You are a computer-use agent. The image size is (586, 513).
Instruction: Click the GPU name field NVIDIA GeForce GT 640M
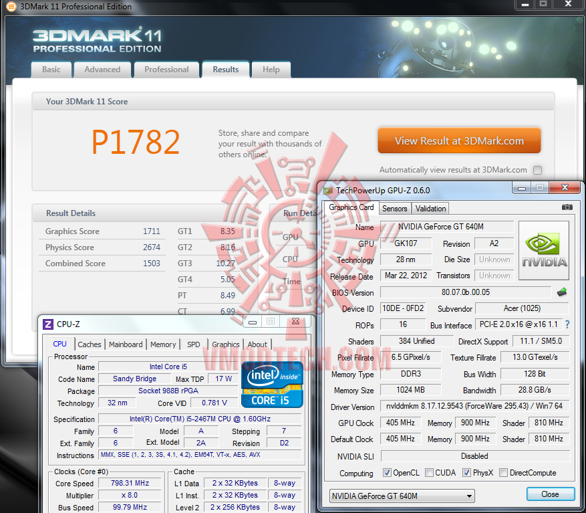[447, 227]
